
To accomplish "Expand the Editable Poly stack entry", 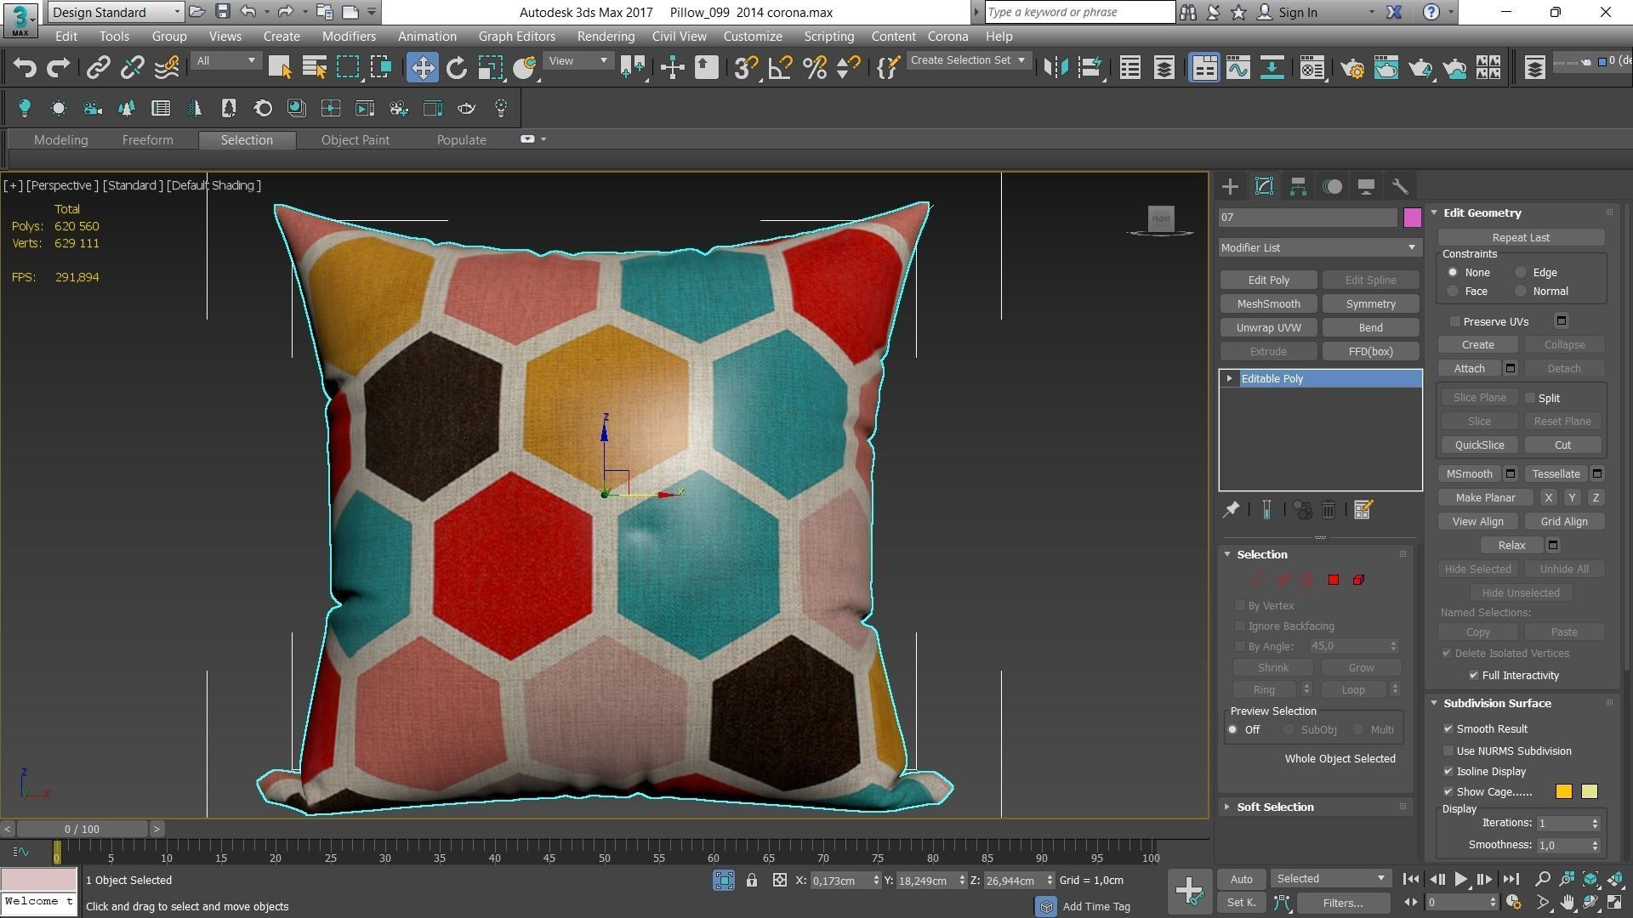I will point(1229,379).
